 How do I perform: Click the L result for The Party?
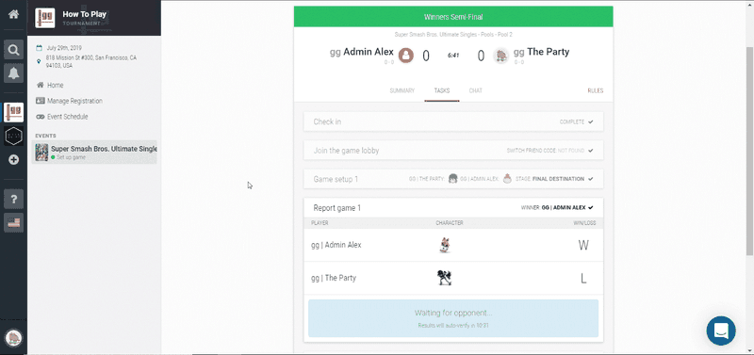coord(583,278)
